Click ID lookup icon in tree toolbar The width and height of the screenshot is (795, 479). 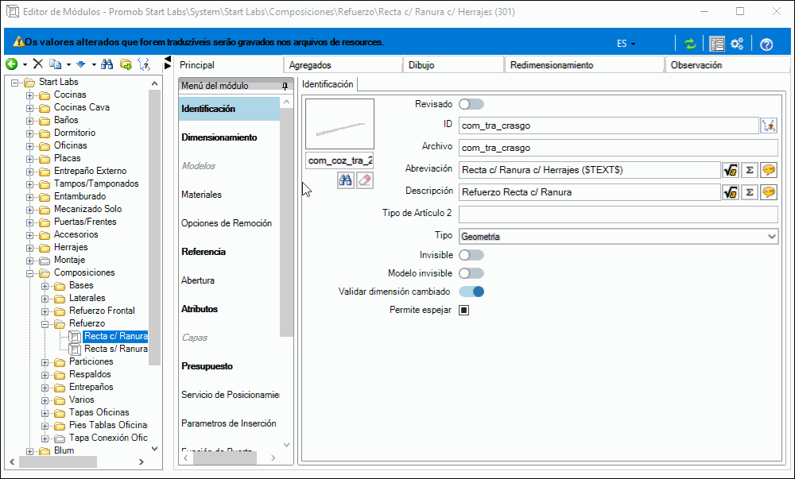tap(144, 64)
